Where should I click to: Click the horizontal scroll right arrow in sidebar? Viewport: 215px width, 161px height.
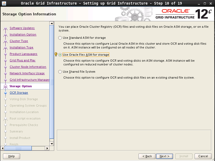tap(47, 148)
